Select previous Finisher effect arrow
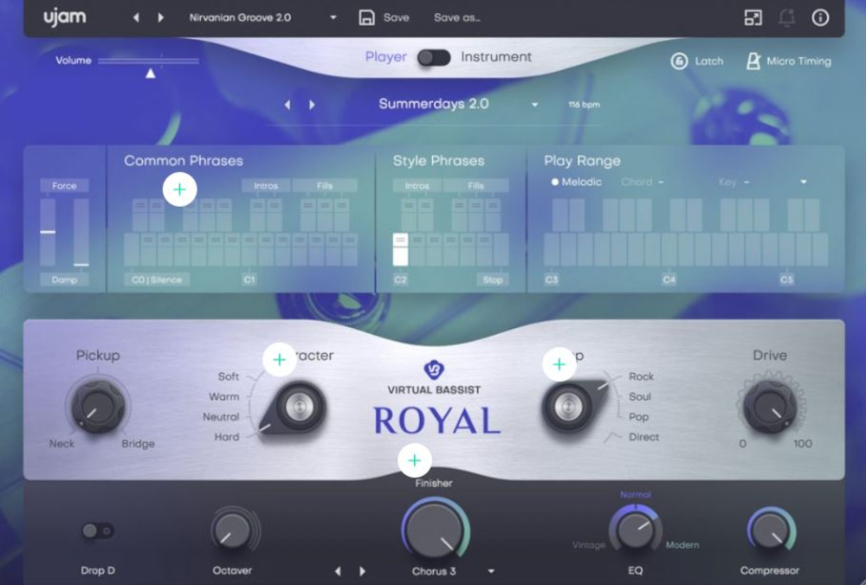This screenshot has width=866, height=585. point(338,571)
